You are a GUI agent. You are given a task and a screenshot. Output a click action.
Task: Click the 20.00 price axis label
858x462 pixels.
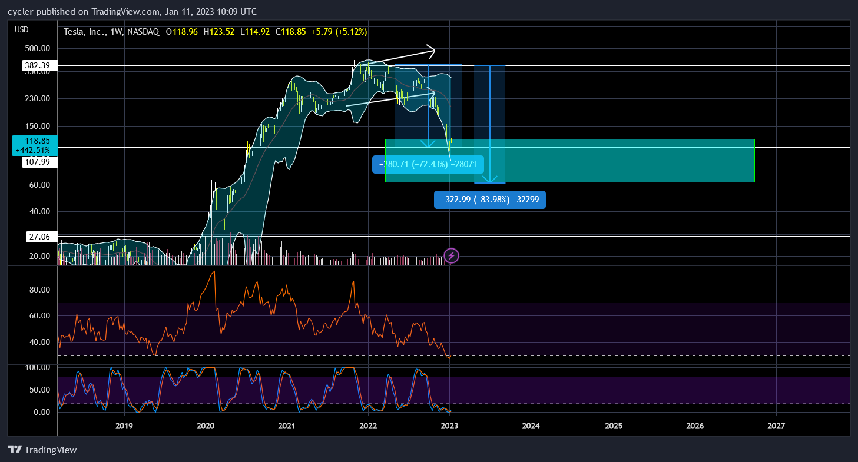pos(39,256)
